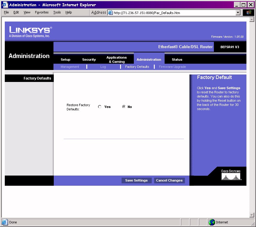Click the Factory Default help heading
This screenshot has height=227, width=256.
pyautogui.click(x=214, y=77)
